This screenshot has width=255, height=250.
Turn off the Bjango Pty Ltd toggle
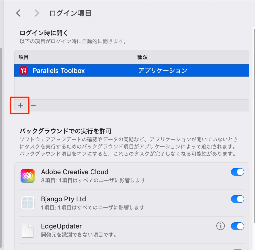pyautogui.click(x=237, y=199)
